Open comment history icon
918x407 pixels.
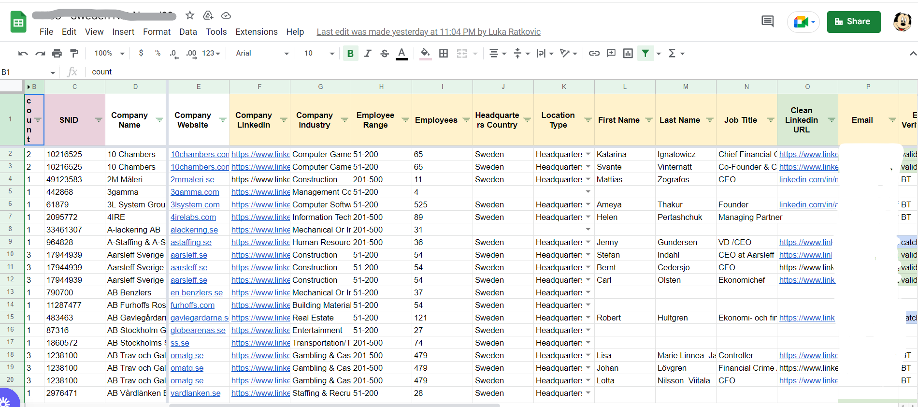tap(767, 21)
